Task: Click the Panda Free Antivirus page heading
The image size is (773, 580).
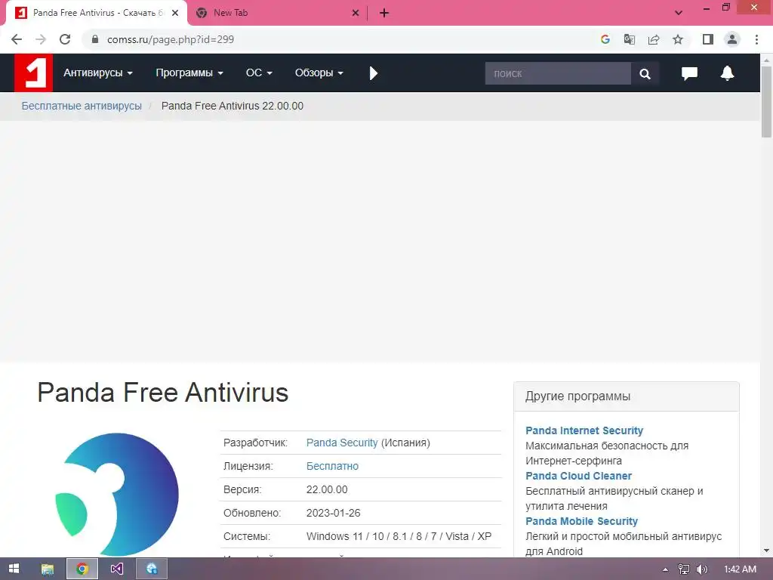Action: pos(163,393)
